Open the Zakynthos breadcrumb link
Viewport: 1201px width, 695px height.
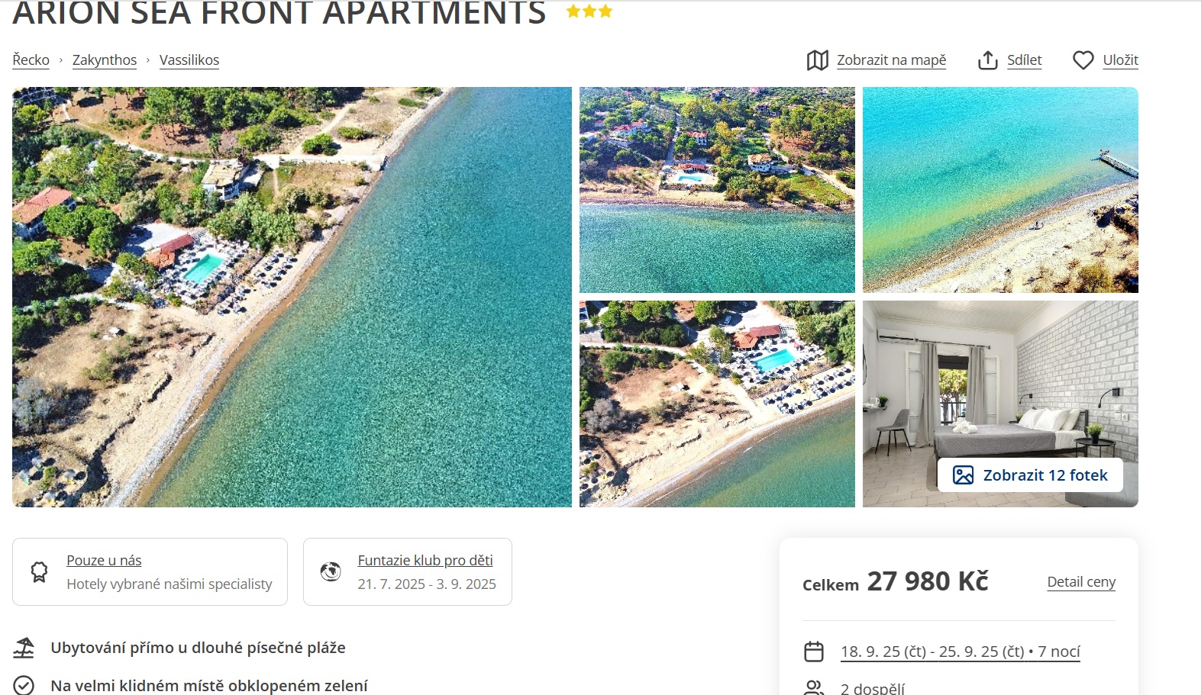point(105,60)
